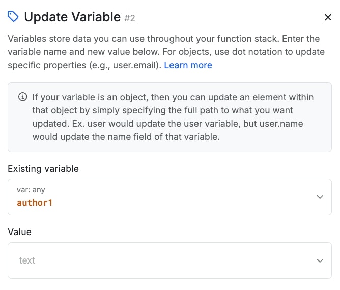The image size is (340, 290).
Task: Click the tag icon beside Update Variable
Action: [x=13, y=17]
